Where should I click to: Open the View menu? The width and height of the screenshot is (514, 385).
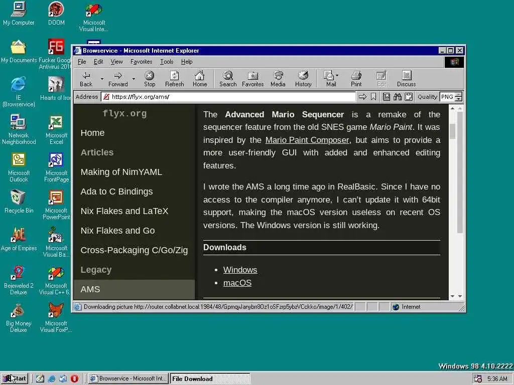coord(116,62)
